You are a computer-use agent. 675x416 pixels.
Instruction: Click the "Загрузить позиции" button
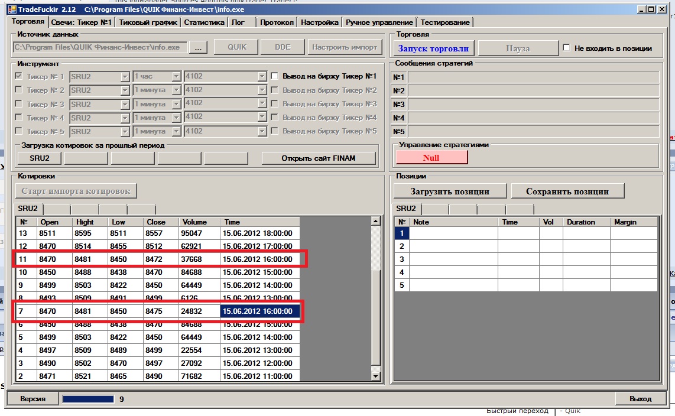pyautogui.click(x=450, y=191)
